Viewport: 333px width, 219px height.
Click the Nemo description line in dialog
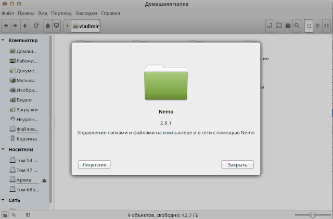point(166,133)
